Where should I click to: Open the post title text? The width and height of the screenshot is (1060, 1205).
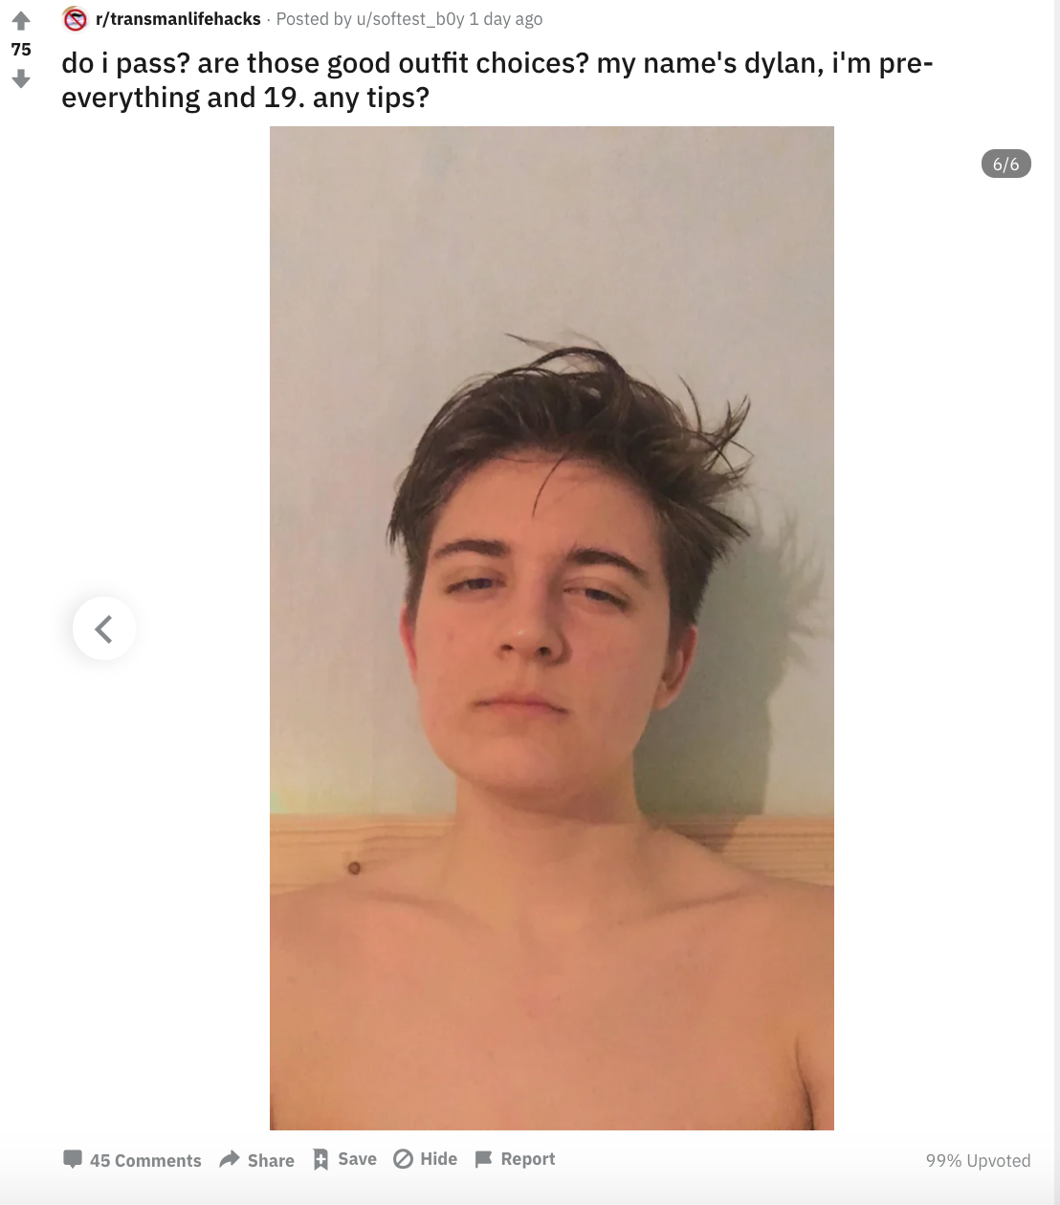coord(497,80)
